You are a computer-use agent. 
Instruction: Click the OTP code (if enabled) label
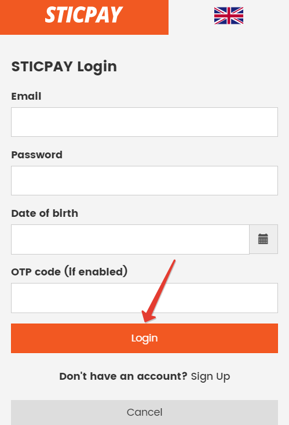pos(69,271)
